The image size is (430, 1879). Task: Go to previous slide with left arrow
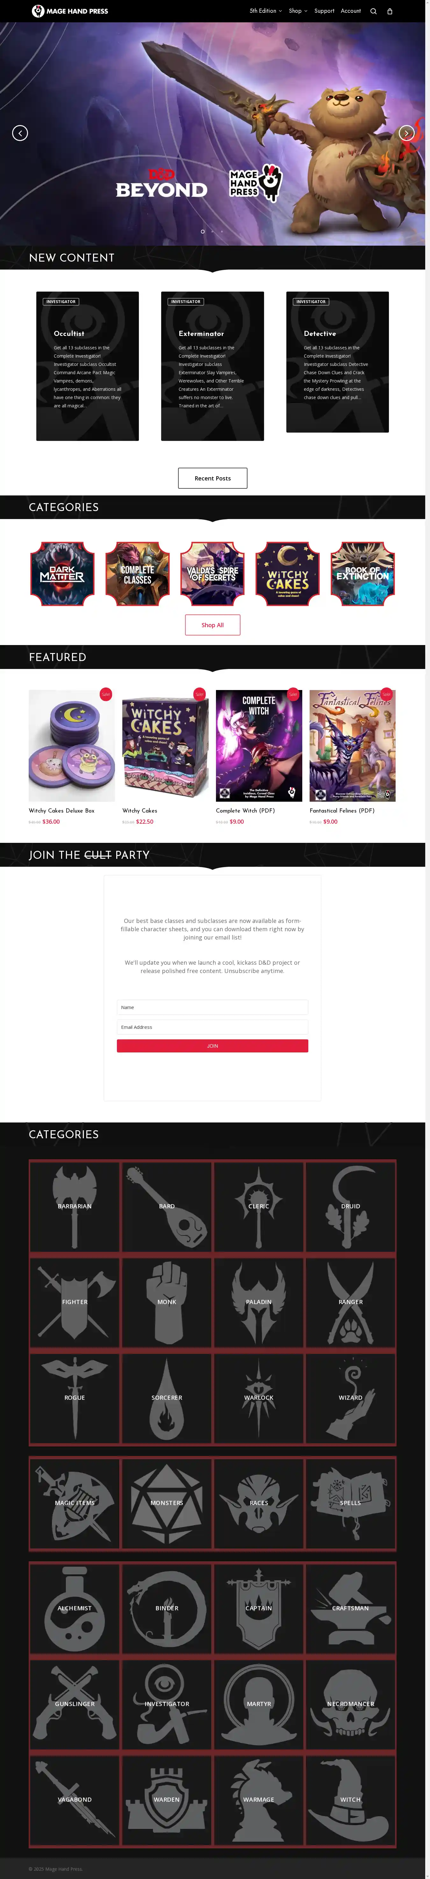[20, 133]
